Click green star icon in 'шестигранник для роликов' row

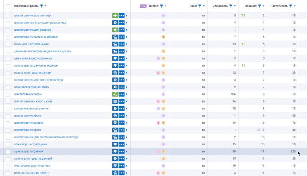(115, 30)
